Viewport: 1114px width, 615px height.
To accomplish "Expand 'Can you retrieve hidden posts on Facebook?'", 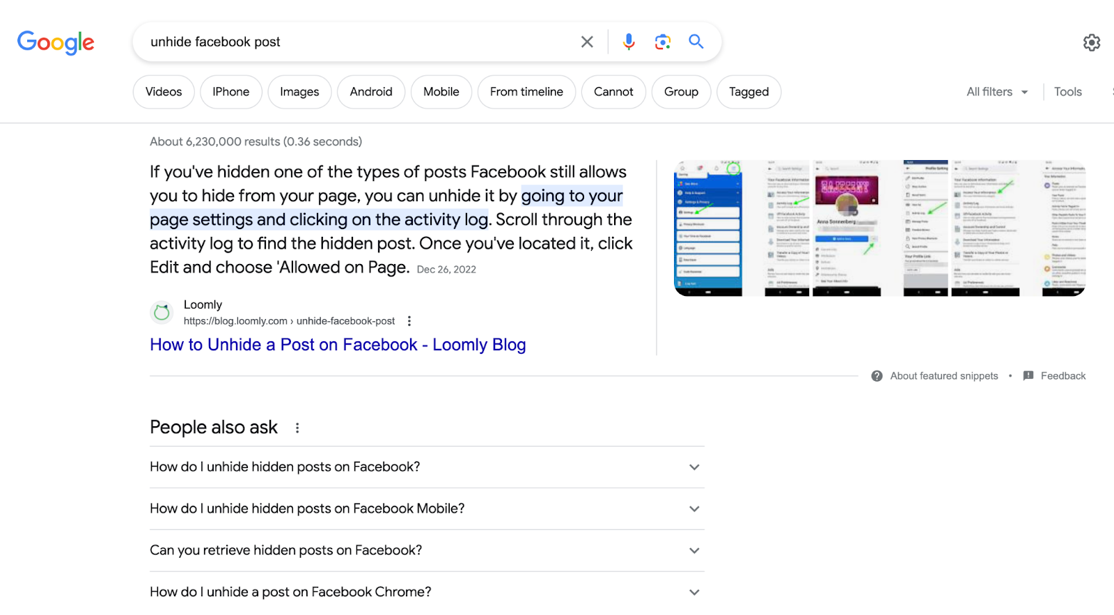I will 427,551.
